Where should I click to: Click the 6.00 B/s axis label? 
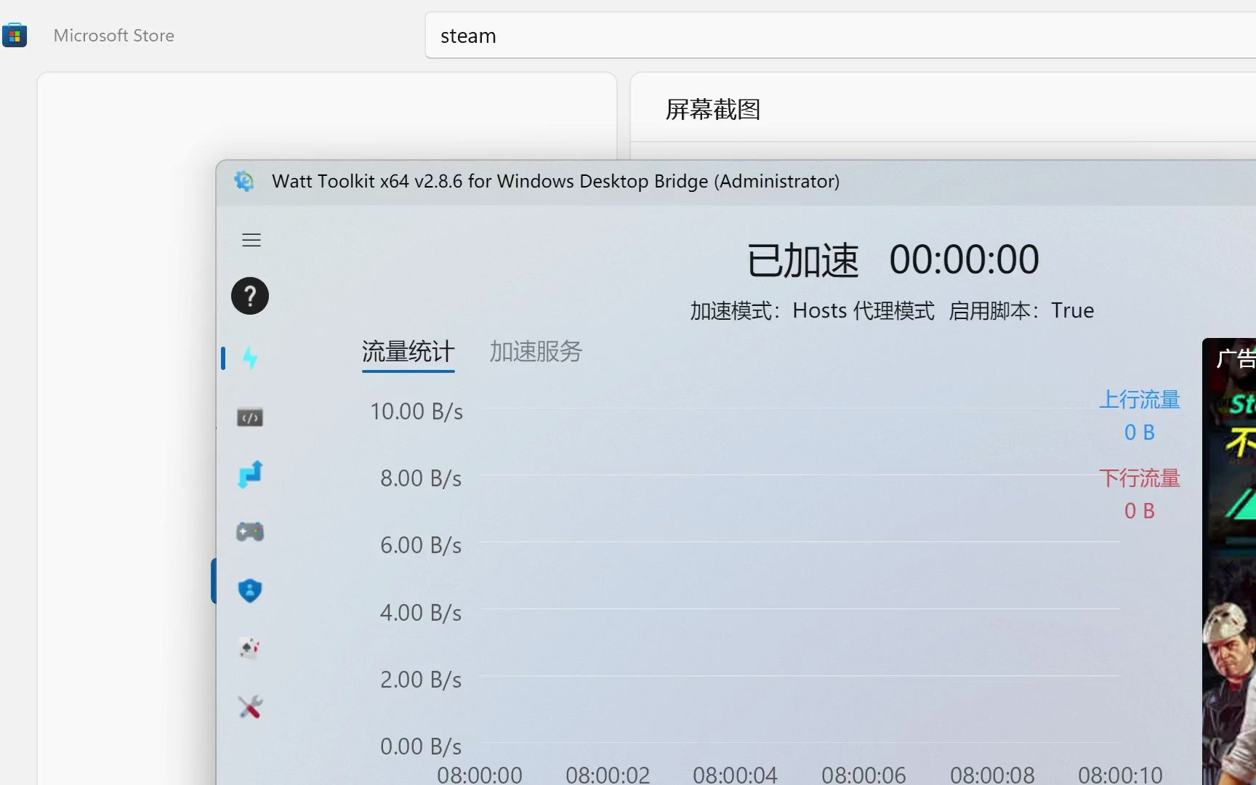click(x=421, y=545)
